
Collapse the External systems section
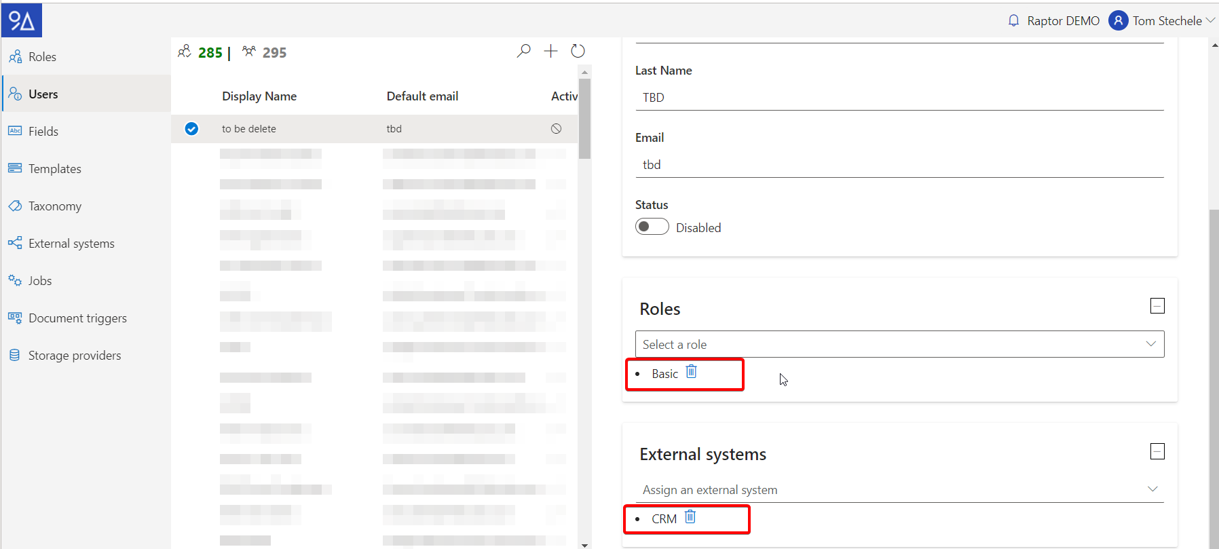(x=1157, y=451)
